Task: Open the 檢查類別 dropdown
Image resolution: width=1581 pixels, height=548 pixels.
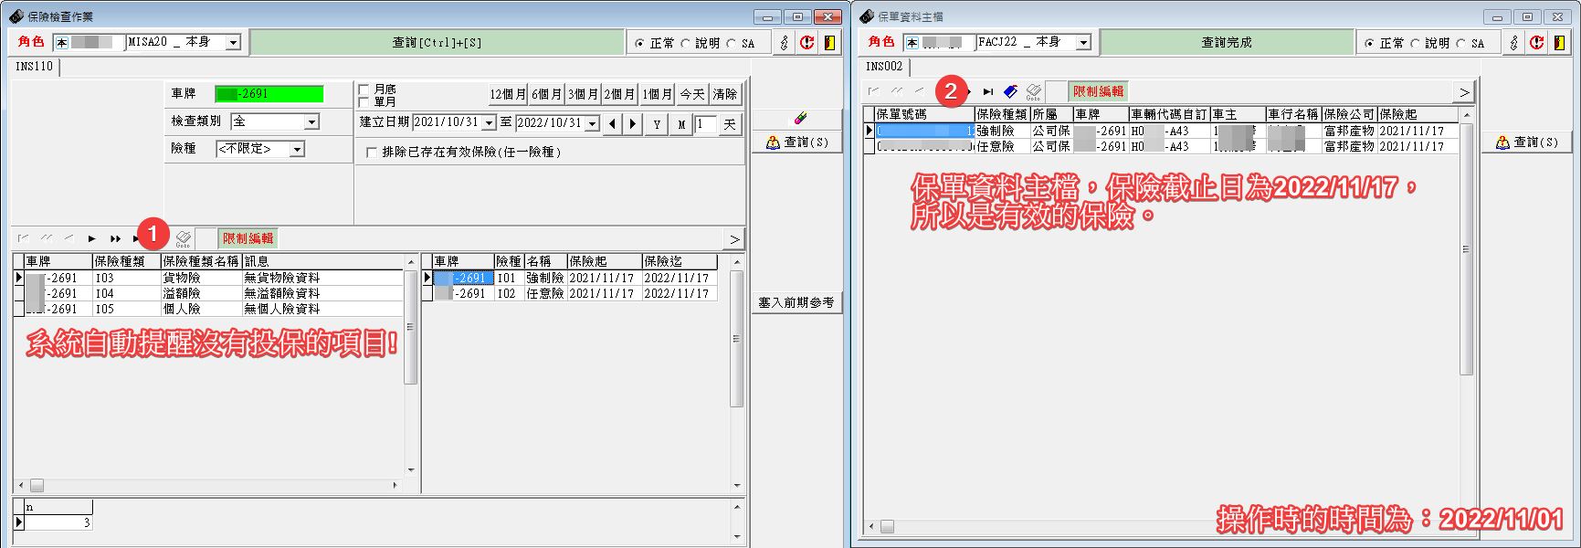Action: tap(311, 121)
